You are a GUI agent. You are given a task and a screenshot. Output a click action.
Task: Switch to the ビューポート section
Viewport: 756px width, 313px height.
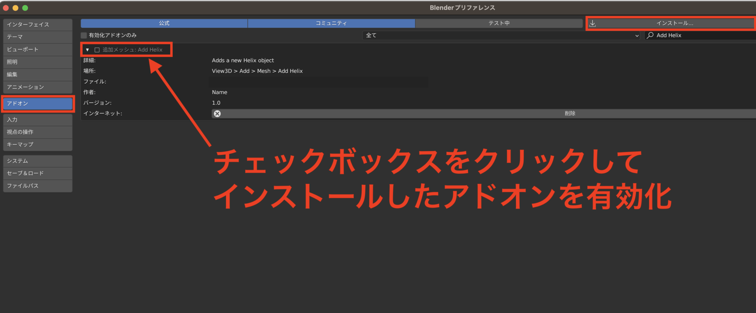point(38,49)
